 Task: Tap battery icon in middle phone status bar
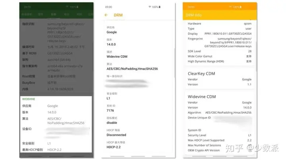(160, 7)
